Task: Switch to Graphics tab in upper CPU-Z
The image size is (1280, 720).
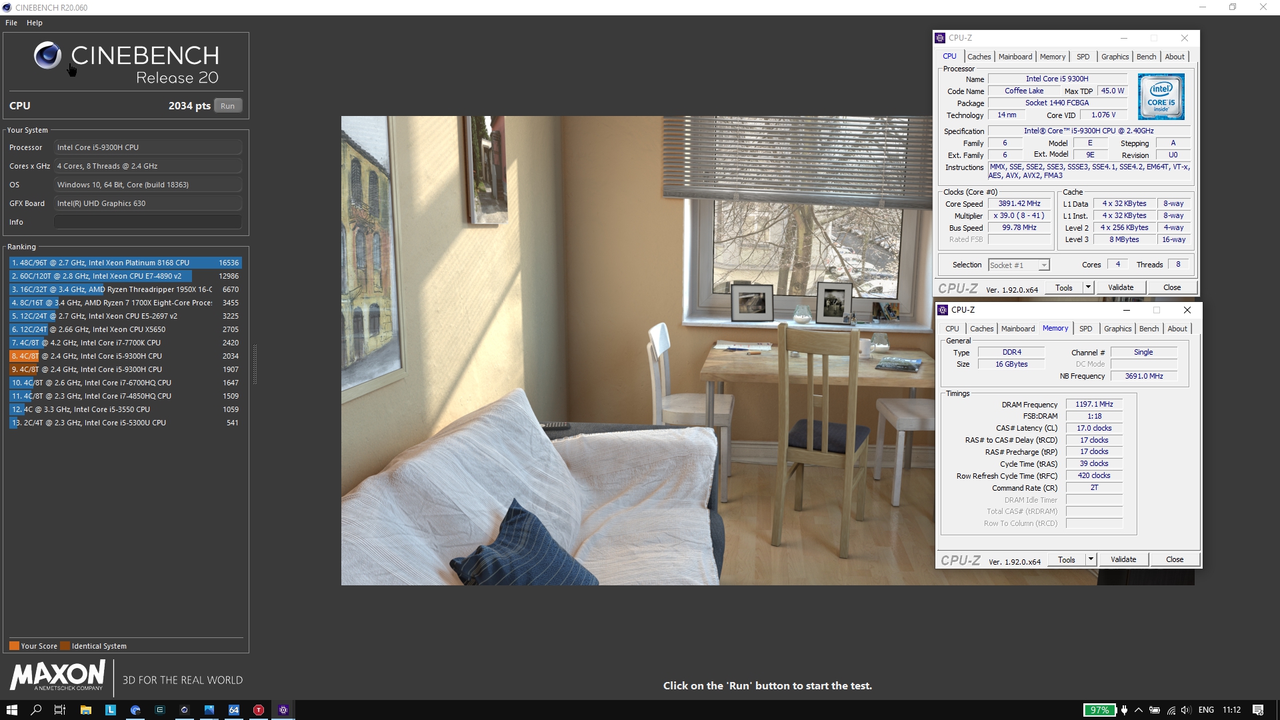Action: click(x=1115, y=57)
